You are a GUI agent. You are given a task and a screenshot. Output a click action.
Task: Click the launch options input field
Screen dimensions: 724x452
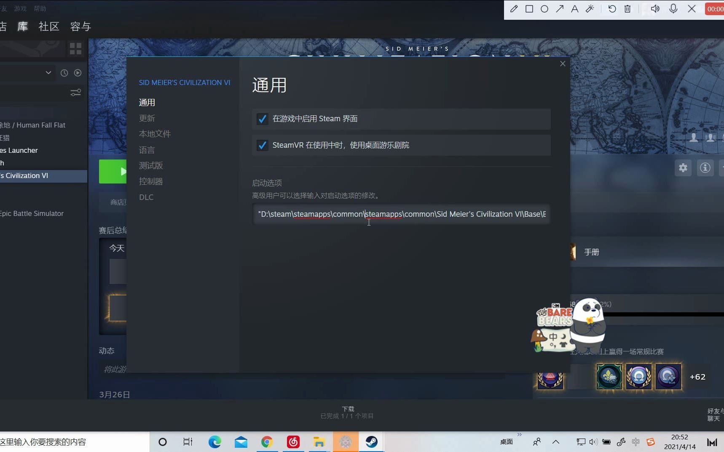[x=401, y=214]
